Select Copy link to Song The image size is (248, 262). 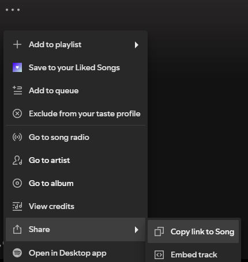pyautogui.click(x=193, y=231)
